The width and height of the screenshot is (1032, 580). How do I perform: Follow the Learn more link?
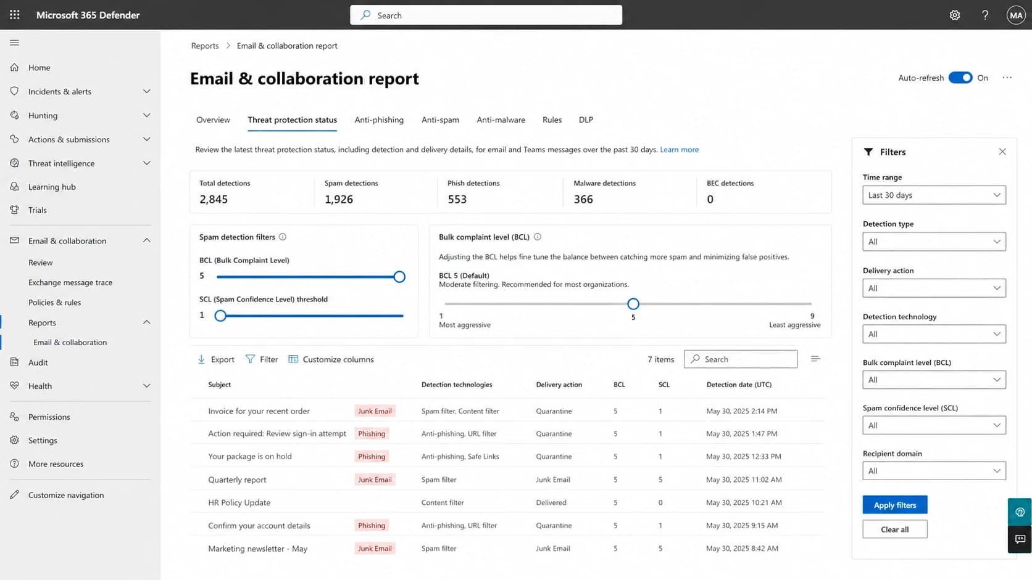click(679, 149)
